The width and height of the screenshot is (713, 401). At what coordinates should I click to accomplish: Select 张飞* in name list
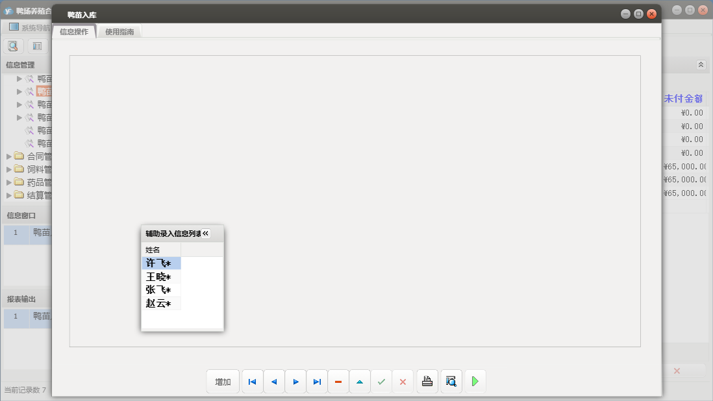point(161,290)
